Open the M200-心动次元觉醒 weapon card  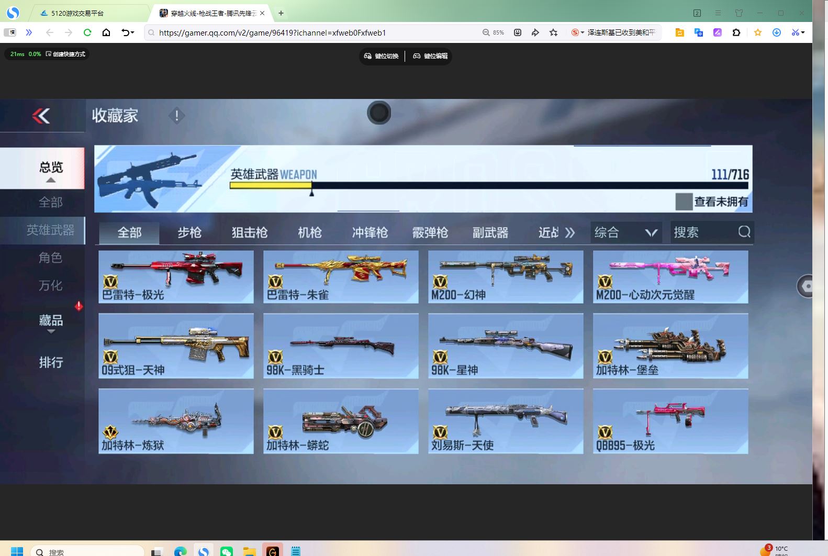pos(670,277)
